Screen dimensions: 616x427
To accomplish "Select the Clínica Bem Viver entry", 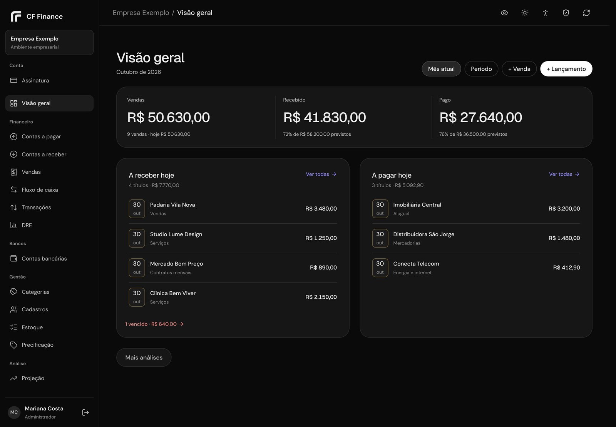I will tap(233, 297).
